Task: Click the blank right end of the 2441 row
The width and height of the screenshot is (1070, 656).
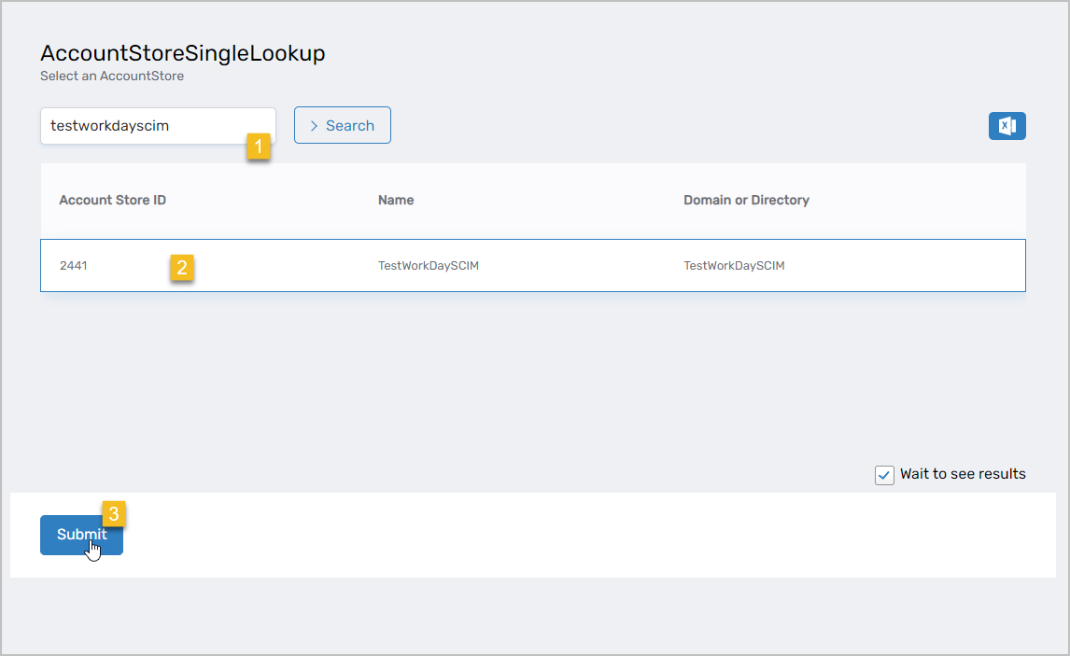Action: (934, 266)
